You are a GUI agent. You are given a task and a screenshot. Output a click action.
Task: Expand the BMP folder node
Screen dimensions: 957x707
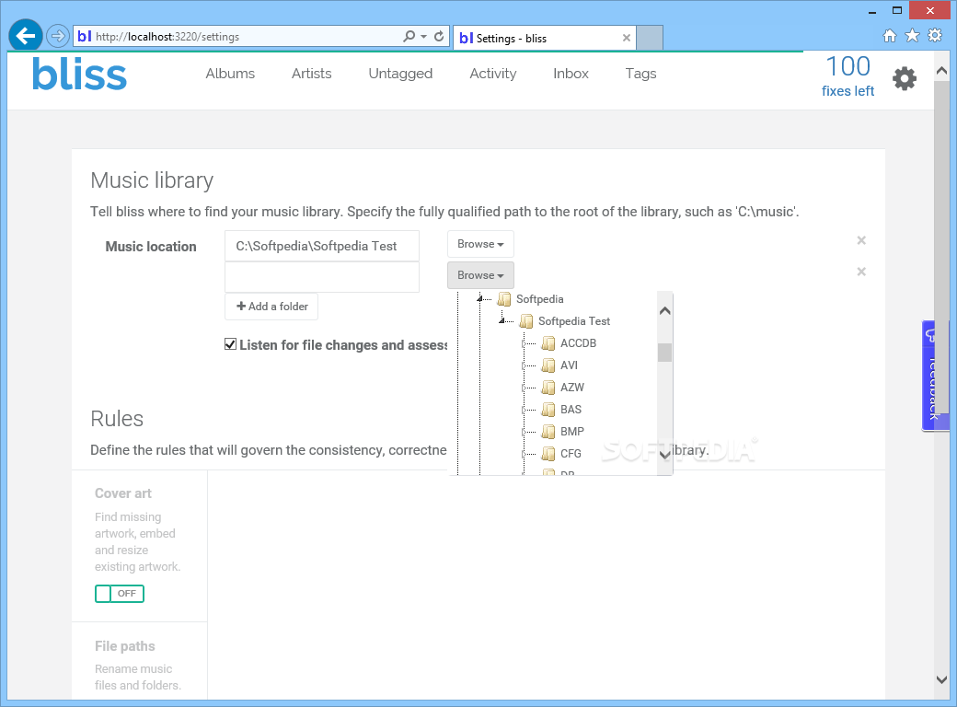click(x=524, y=433)
